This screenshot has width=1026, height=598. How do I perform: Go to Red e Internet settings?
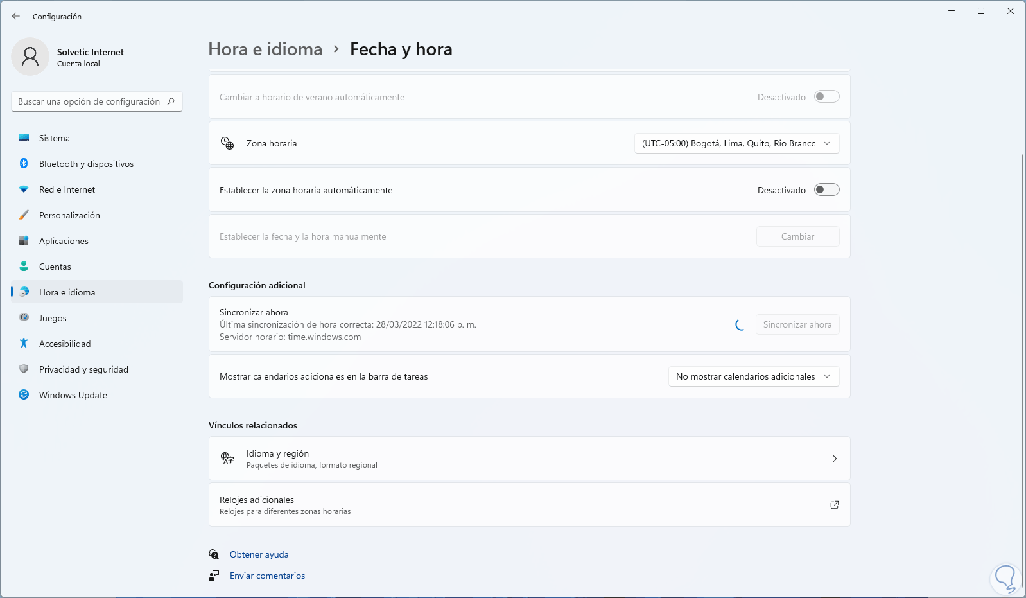click(67, 189)
